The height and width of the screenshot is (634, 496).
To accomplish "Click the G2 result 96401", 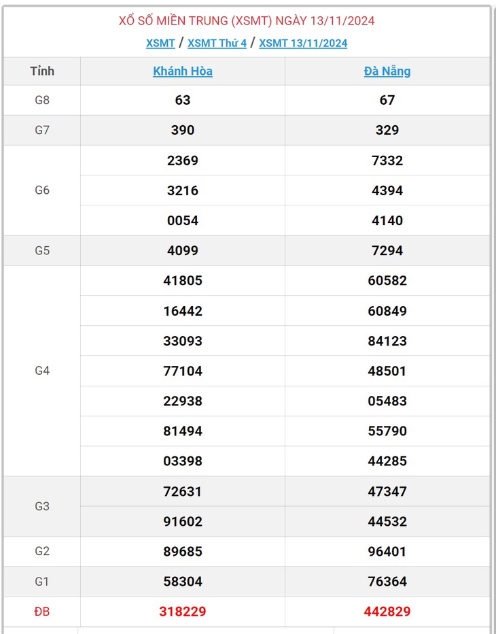I will tap(387, 551).
